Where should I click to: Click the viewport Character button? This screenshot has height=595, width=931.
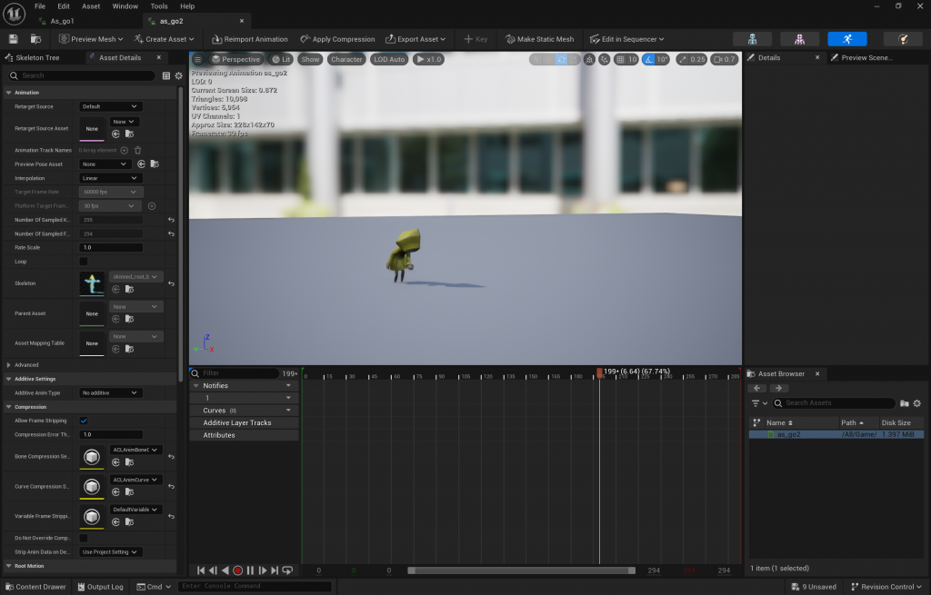click(x=346, y=59)
